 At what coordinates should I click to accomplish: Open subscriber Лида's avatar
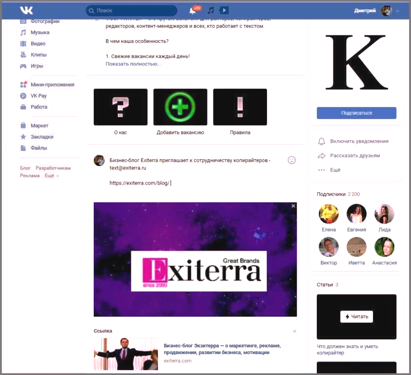click(x=384, y=214)
